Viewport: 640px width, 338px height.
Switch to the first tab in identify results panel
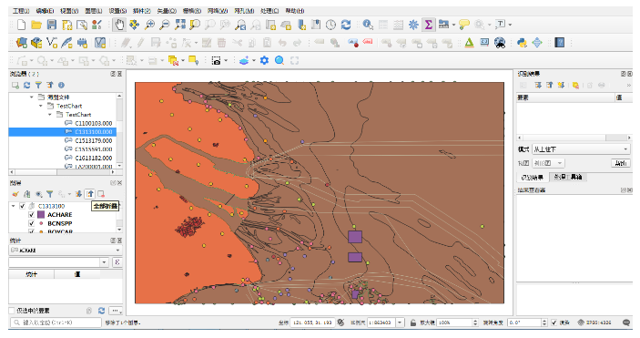click(533, 177)
